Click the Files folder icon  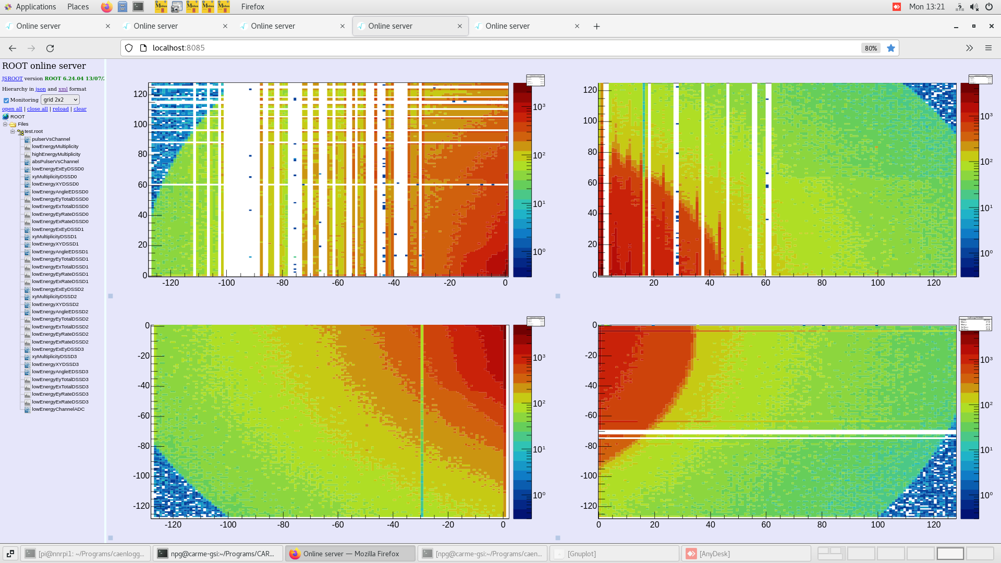tap(13, 124)
